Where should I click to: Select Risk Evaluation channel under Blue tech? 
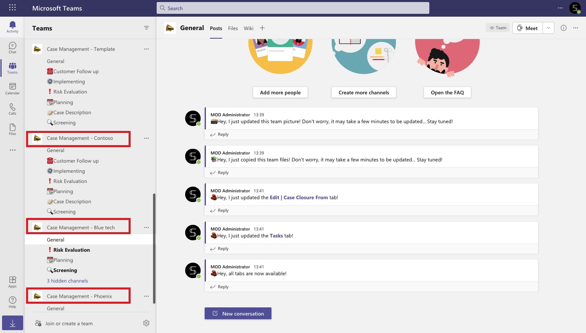coord(71,250)
